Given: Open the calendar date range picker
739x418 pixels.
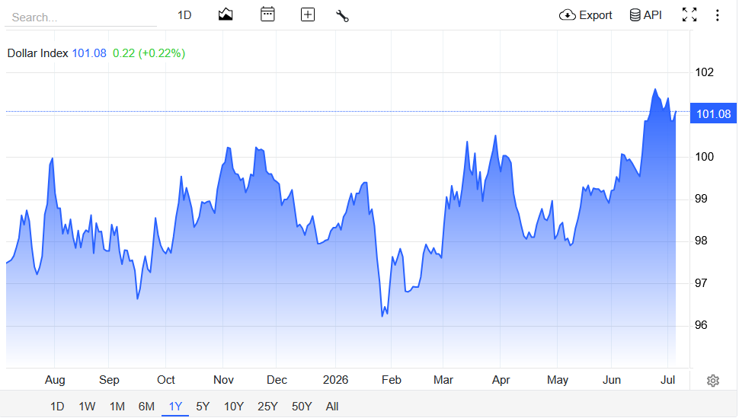Looking at the screenshot, I should [x=267, y=14].
